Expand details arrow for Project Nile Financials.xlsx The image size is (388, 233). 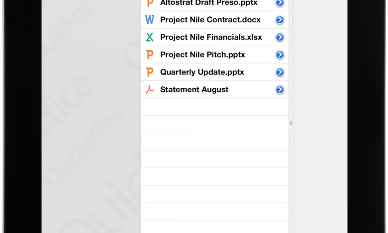click(x=280, y=37)
